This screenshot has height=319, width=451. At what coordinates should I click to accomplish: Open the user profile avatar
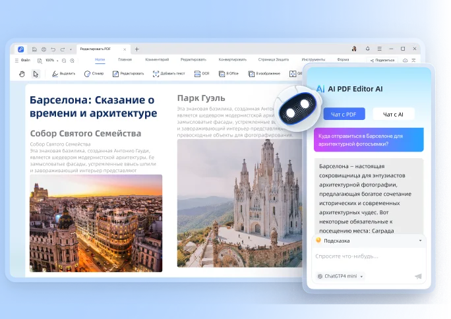point(354,49)
